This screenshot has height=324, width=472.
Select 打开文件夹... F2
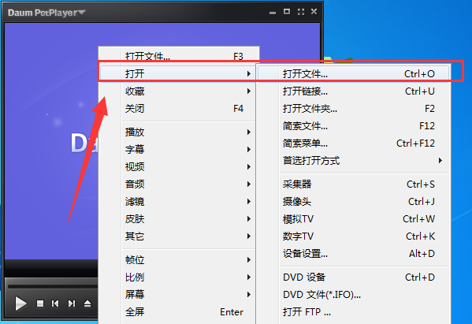click(x=354, y=109)
